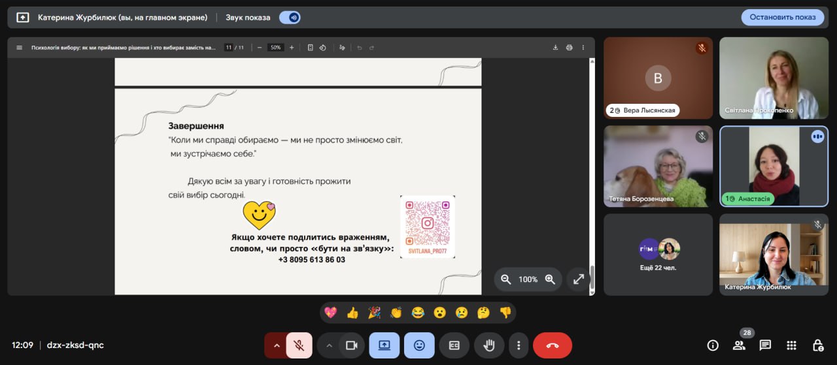Image resolution: width=837 pixels, height=365 pixels.
Task: Open the PDF viewer sidebar hamburger menu
Action: pyautogui.click(x=19, y=48)
